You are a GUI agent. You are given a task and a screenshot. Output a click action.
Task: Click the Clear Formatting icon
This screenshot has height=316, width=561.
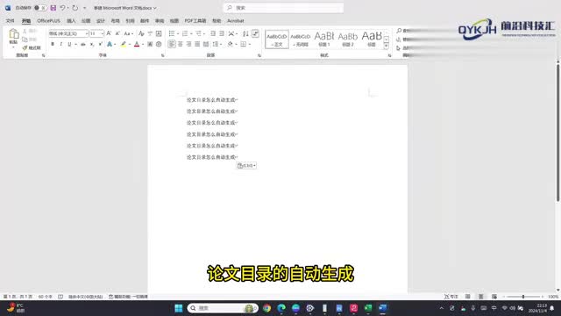tap(141, 33)
